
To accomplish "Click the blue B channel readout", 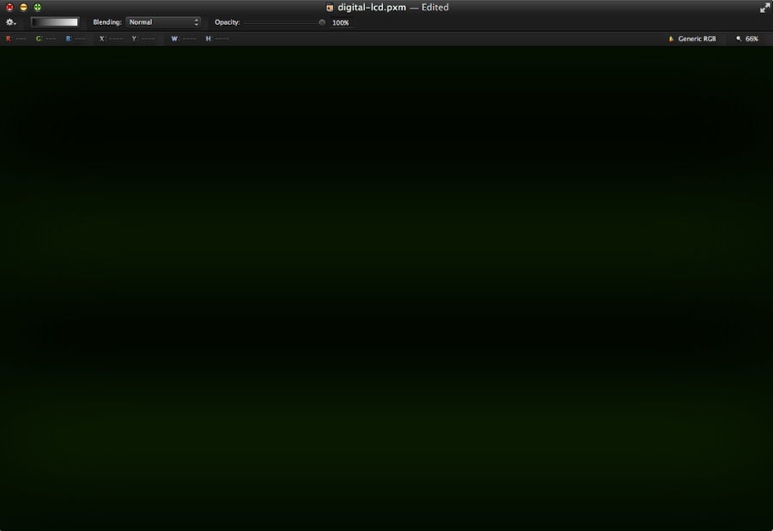I will point(76,39).
